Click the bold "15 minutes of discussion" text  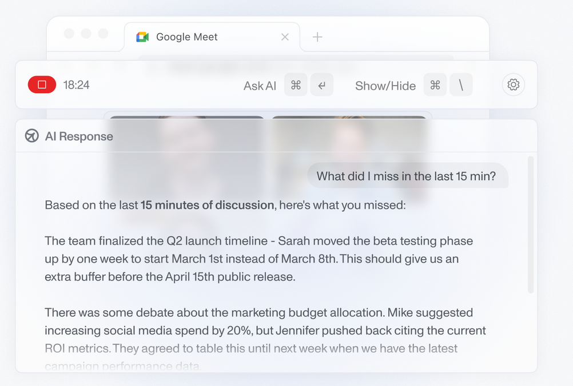[207, 205]
